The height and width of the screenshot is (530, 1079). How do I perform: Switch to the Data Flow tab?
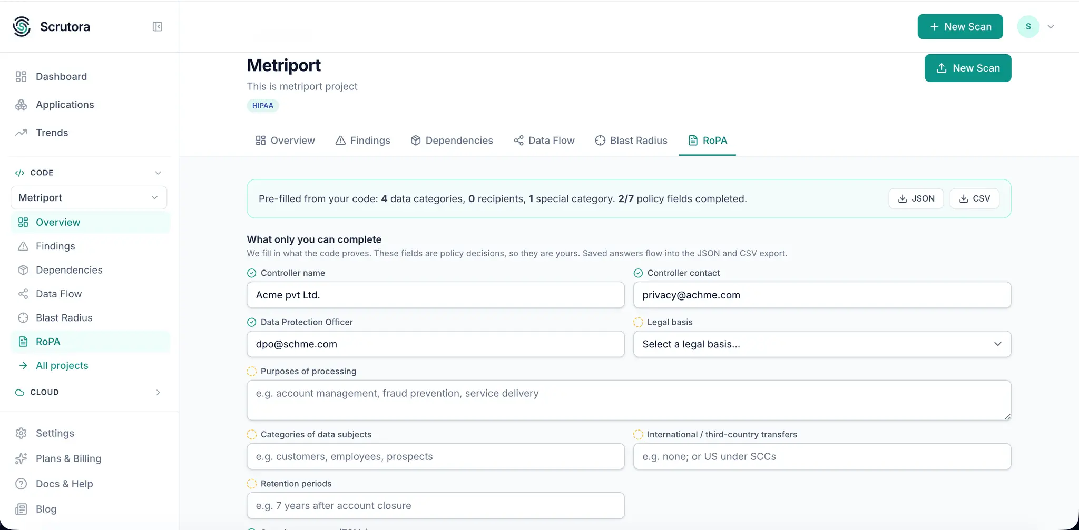[x=544, y=141]
